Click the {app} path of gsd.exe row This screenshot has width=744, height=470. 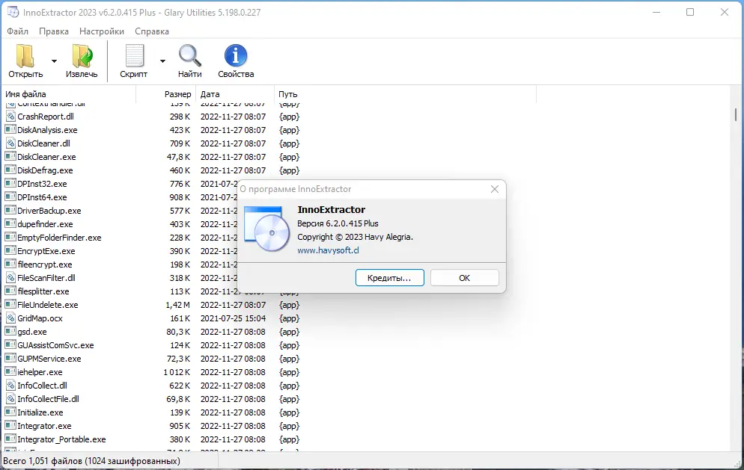click(290, 332)
